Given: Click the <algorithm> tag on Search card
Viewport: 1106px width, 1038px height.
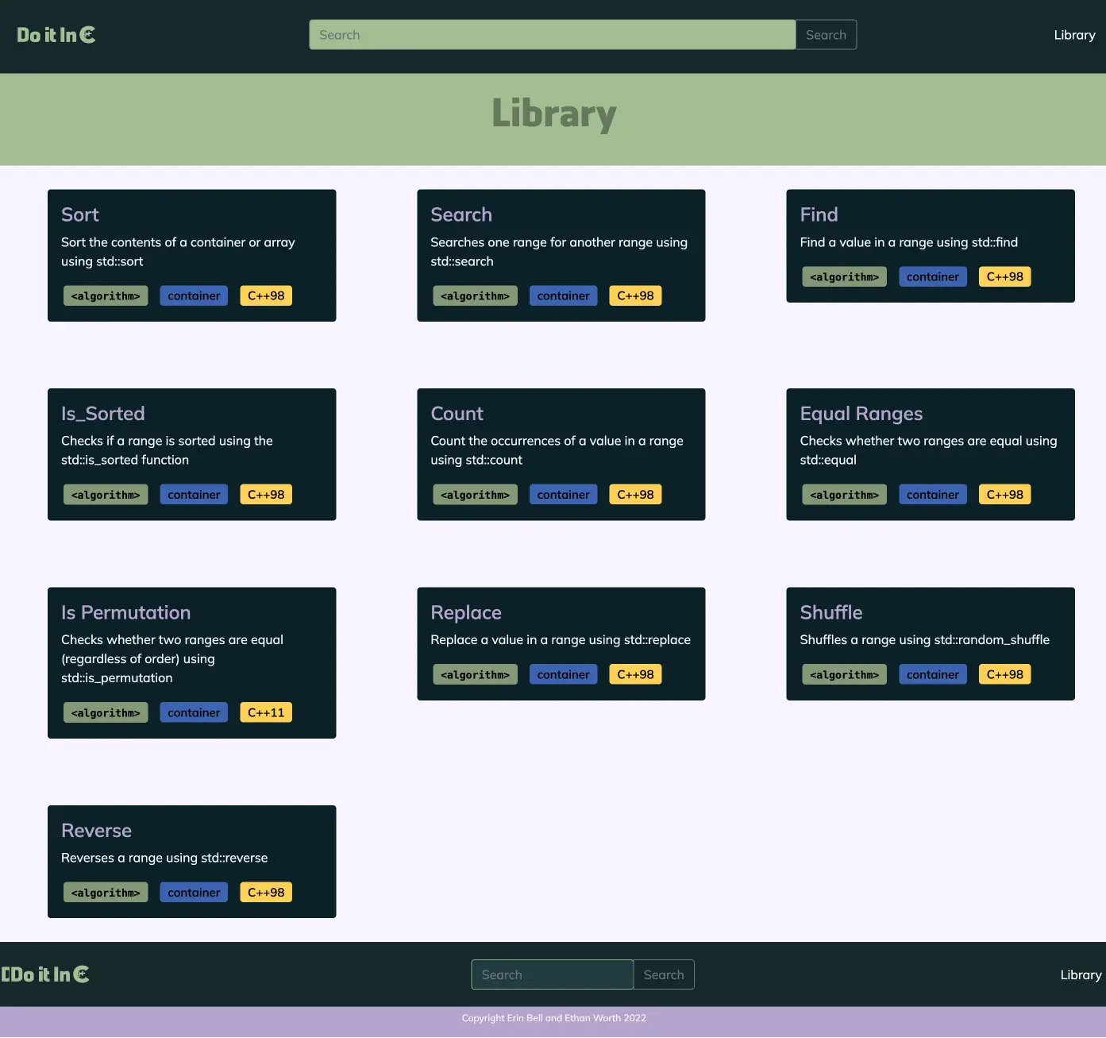Looking at the screenshot, I should point(475,295).
